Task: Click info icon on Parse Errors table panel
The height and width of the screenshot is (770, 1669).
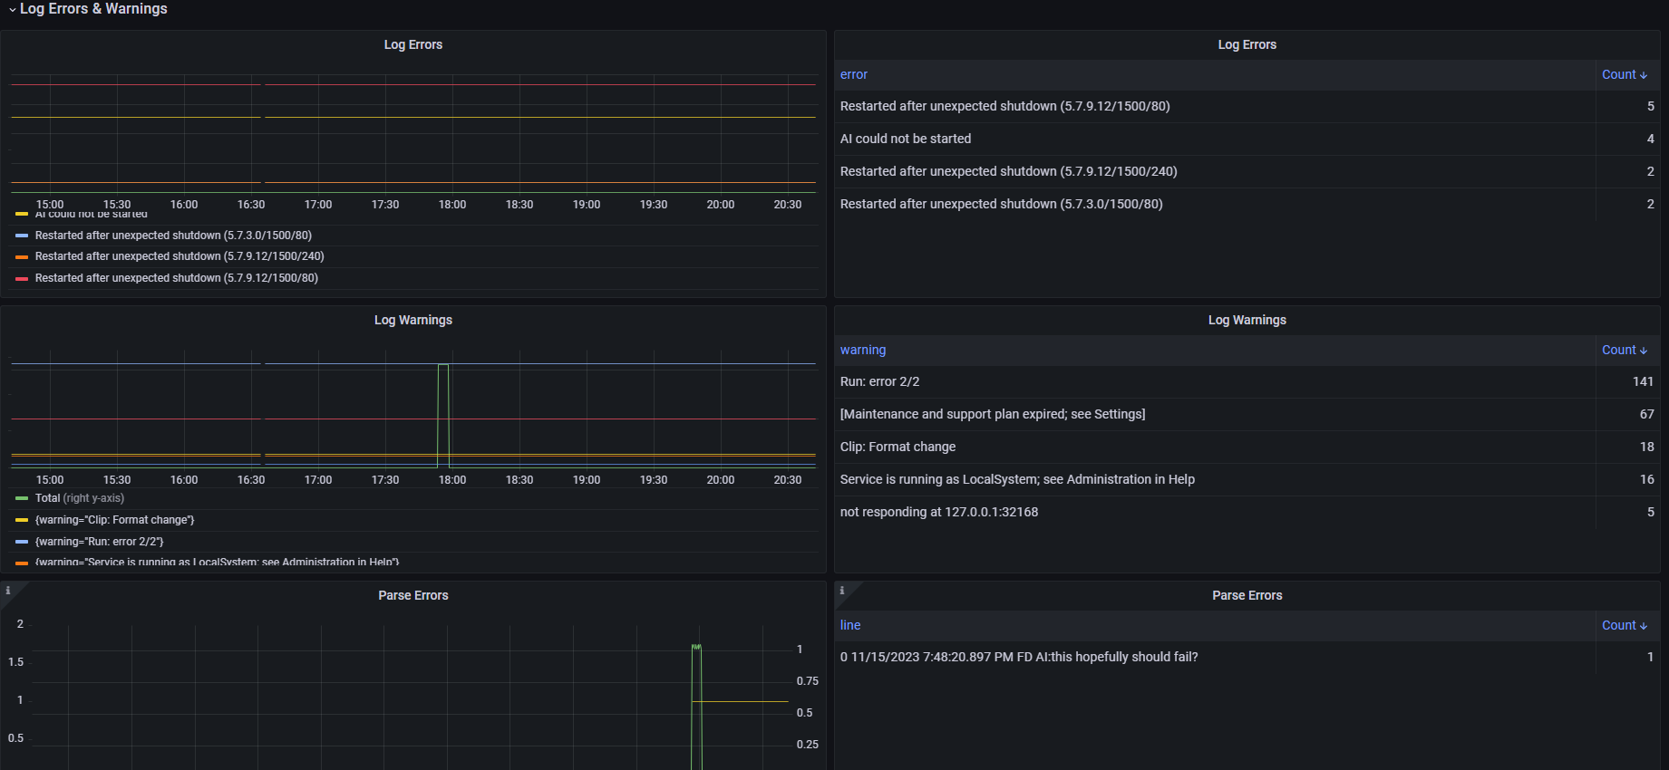Action: tap(842, 591)
